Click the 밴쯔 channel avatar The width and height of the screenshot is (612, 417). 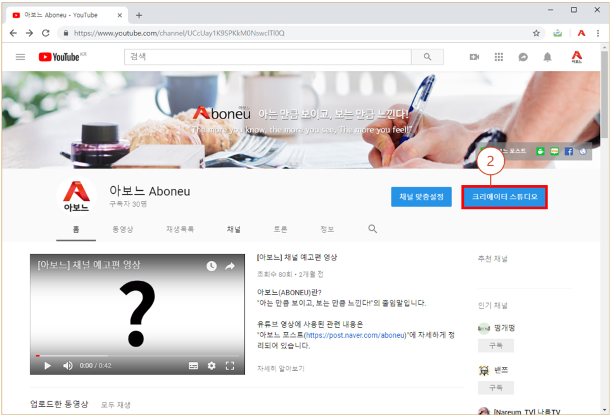tap(484, 369)
